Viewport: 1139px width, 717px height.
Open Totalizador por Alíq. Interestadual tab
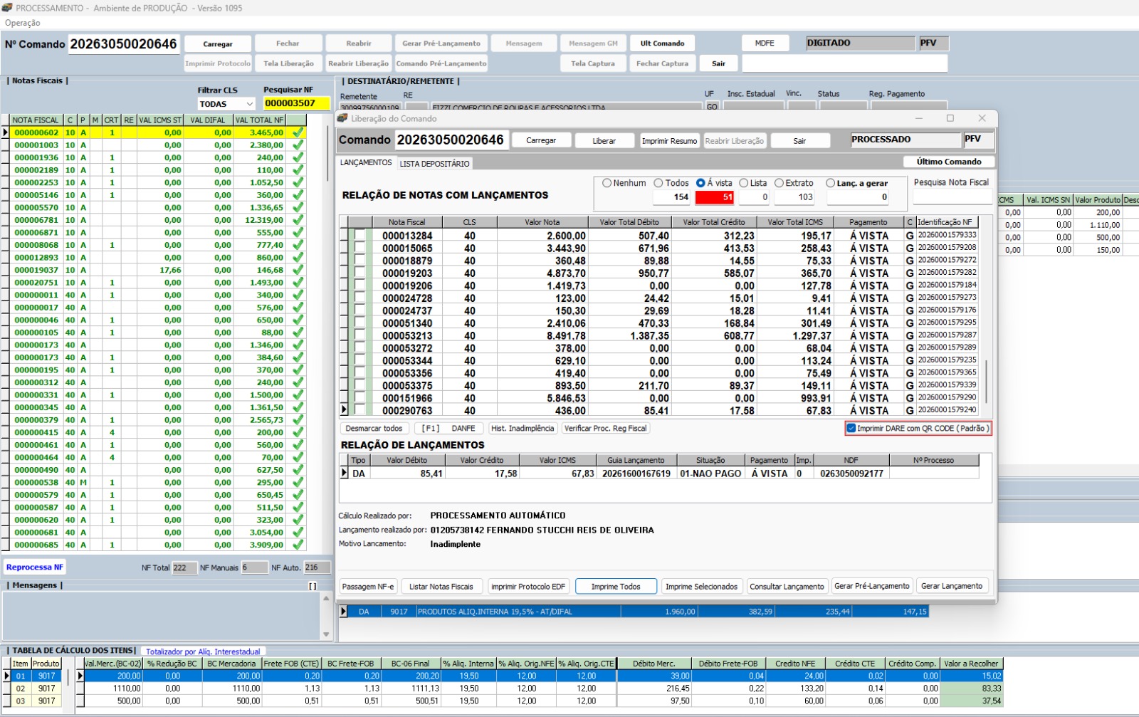click(x=203, y=651)
